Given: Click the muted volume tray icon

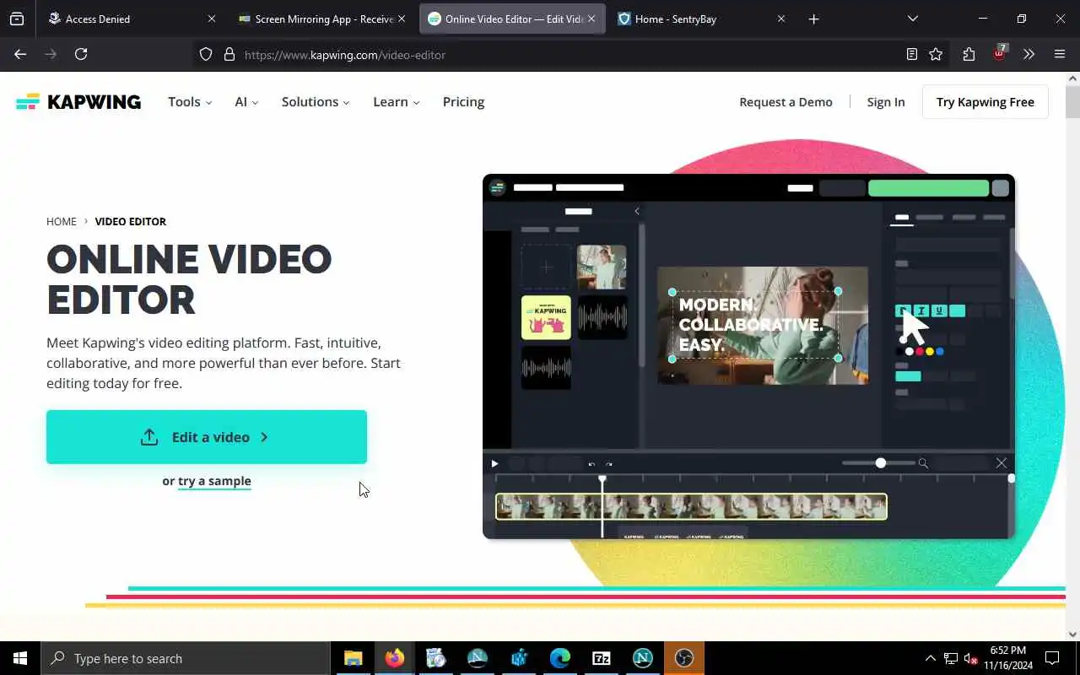Looking at the screenshot, I should 972,658.
